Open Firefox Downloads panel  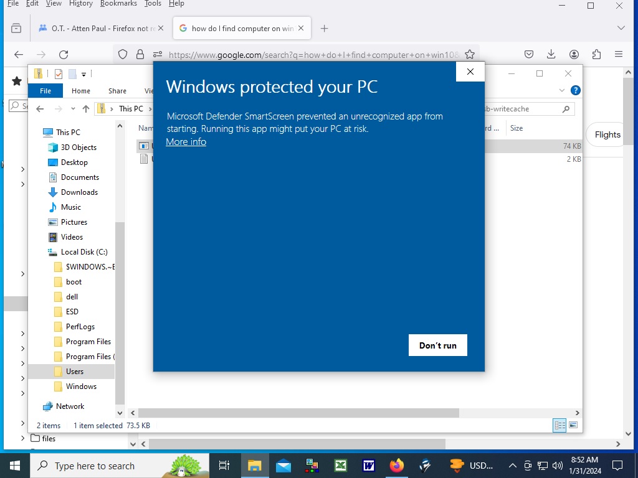click(x=551, y=55)
